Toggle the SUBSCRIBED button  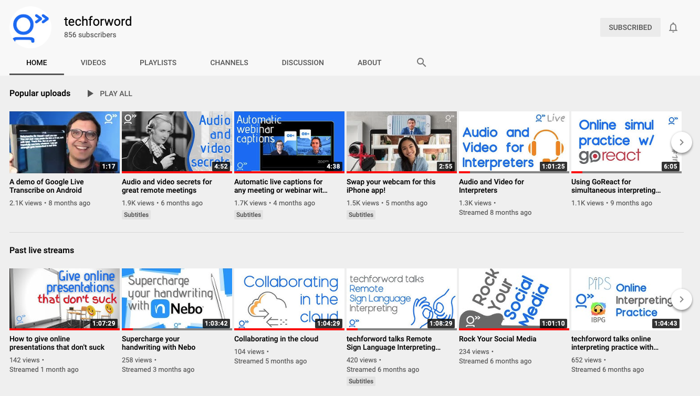[630, 27]
